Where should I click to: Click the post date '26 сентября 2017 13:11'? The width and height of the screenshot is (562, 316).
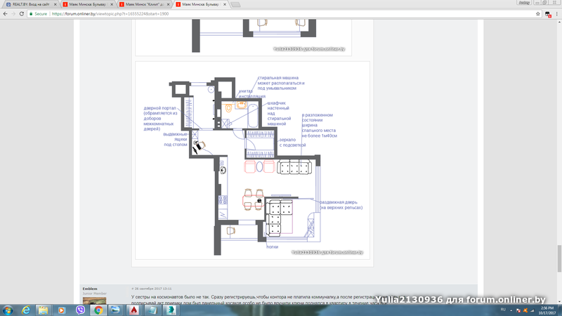click(153, 289)
